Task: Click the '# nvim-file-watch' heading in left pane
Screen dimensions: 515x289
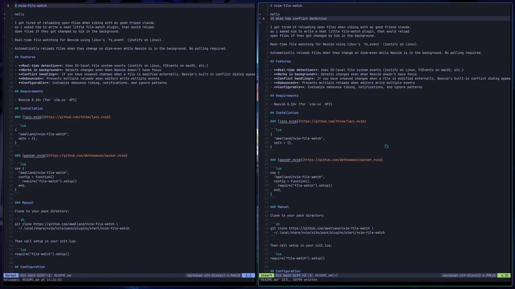Action: pyautogui.click(x=31, y=6)
